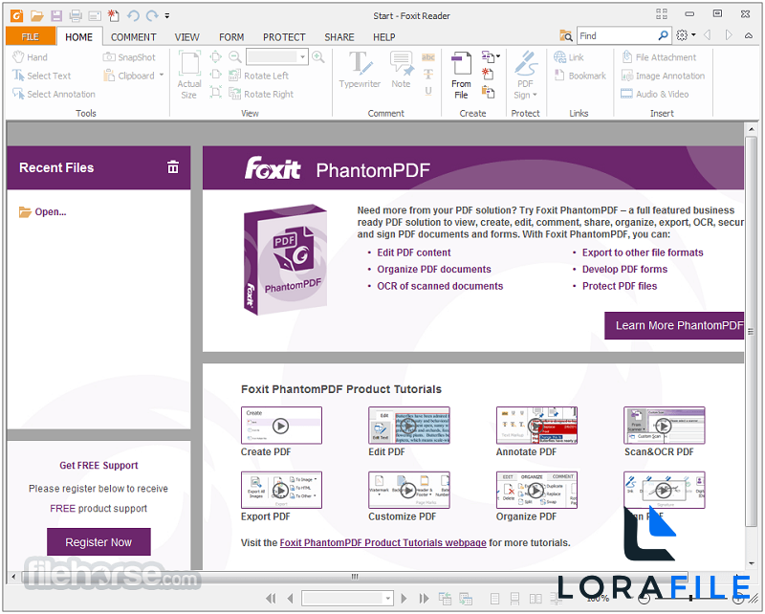This screenshot has width=765, height=614.
Task: Switch to the VIEW tab
Action: (x=187, y=37)
